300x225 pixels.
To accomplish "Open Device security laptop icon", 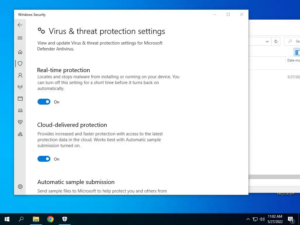I will [20, 110].
